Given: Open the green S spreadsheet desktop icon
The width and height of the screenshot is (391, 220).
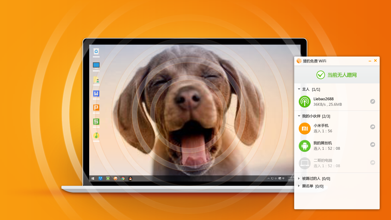Looking at the screenshot, I should [x=96, y=122].
